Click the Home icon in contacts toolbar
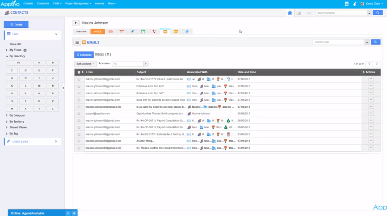387x216 pixels. [x=290, y=13]
